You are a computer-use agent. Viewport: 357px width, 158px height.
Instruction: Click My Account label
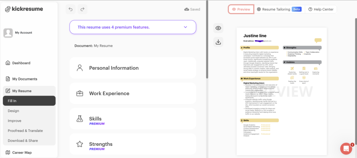coord(24,33)
